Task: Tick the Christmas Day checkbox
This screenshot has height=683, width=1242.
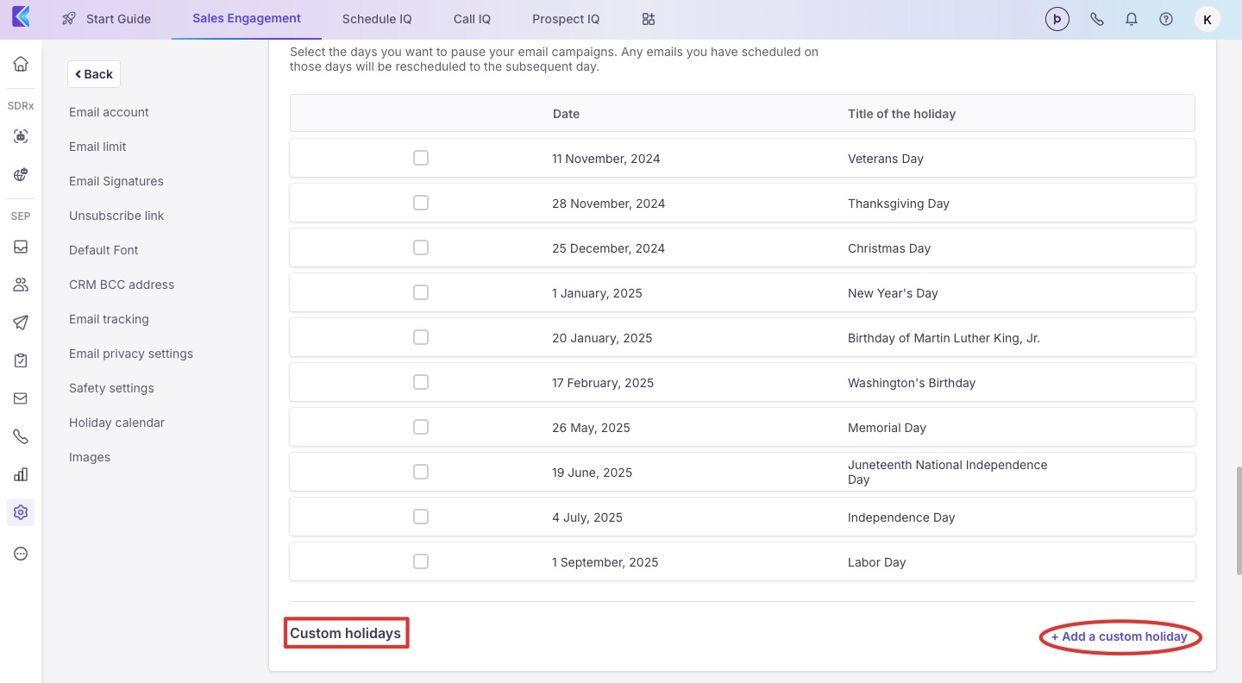Action: [x=421, y=248]
